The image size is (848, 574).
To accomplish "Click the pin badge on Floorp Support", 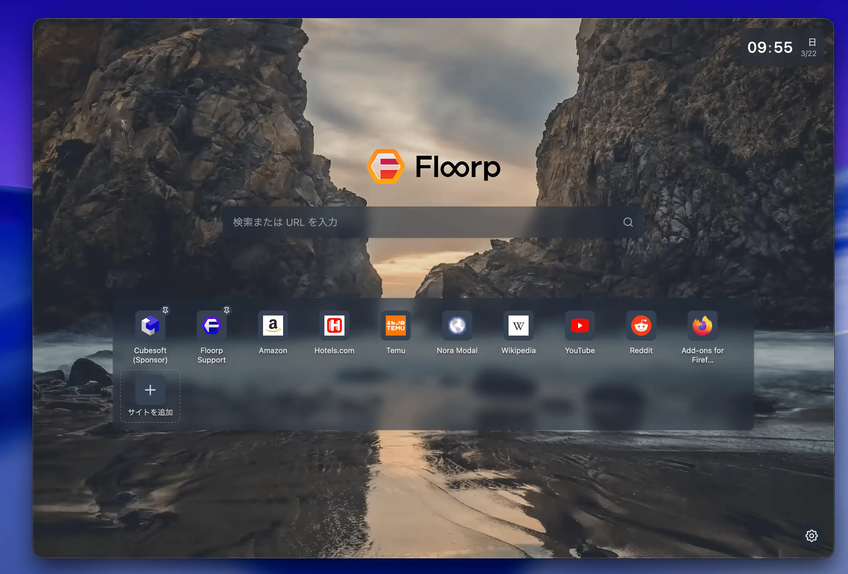I will point(227,310).
